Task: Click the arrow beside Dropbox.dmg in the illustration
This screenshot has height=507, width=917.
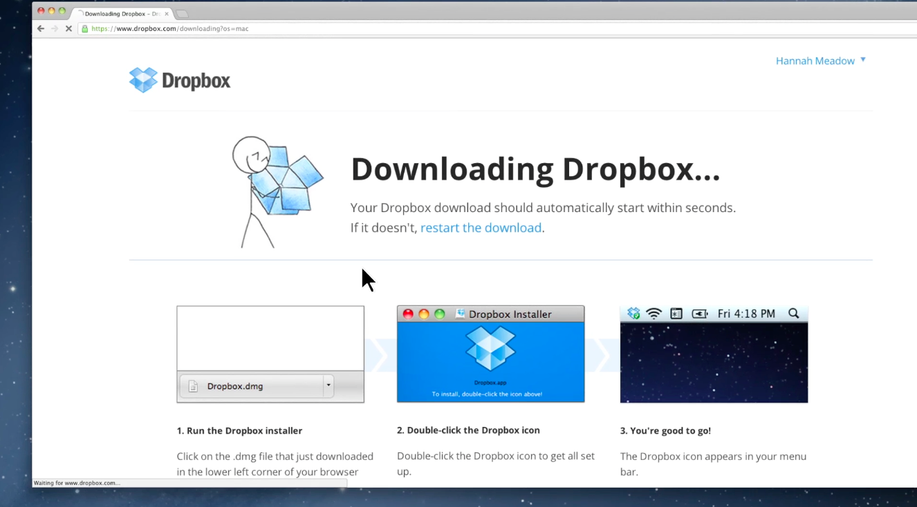Action: pos(328,386)
